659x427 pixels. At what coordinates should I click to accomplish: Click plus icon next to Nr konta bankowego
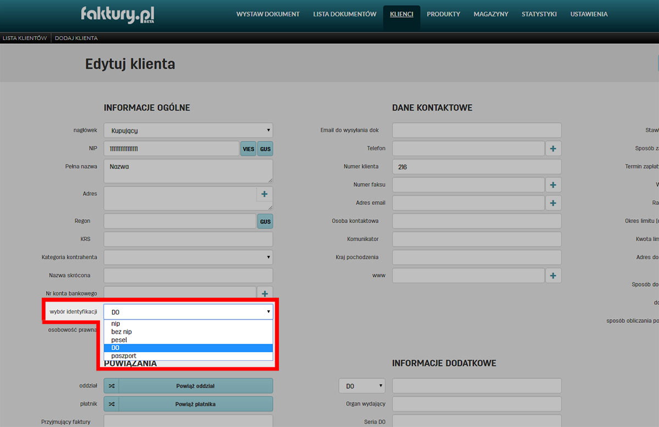[x=264, y=293]
